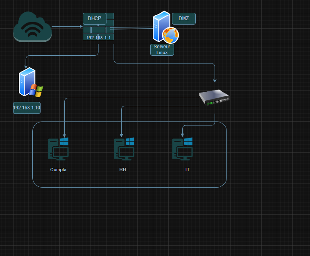Image resolution: width=310 pixels, height=256 pixels.
Task: Select the IT workstation icon
Action: (x=182, y=149)
